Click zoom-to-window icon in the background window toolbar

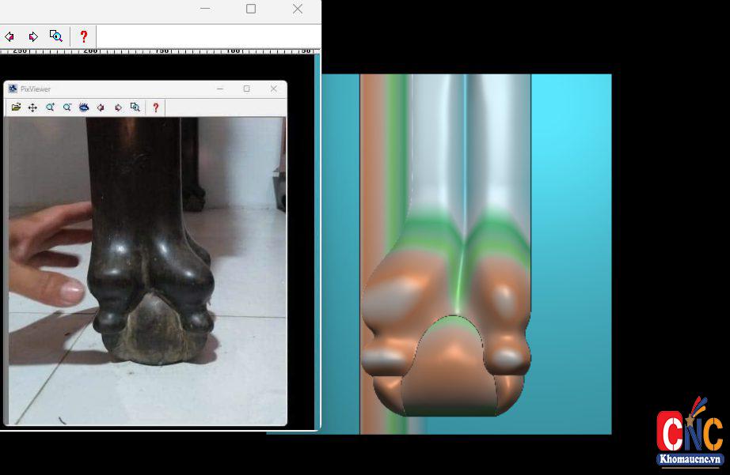pos(55,36)
